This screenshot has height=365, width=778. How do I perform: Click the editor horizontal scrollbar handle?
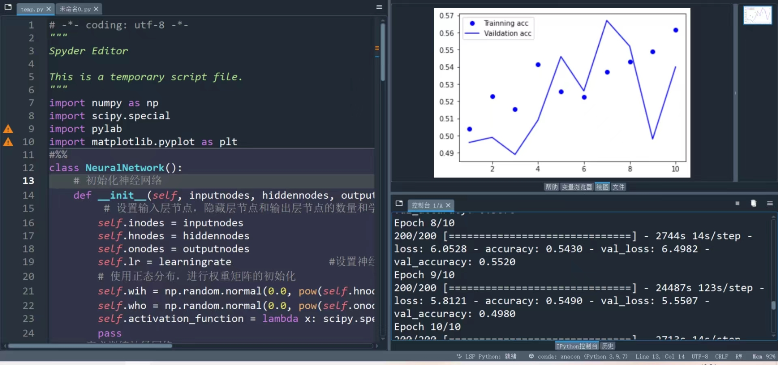coord(90,346)
